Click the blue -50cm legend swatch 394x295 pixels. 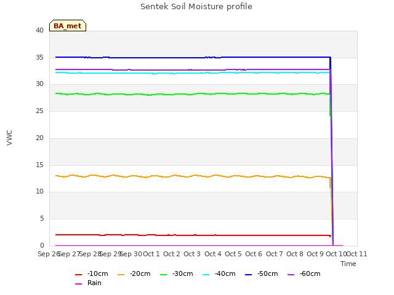[248, 275]
